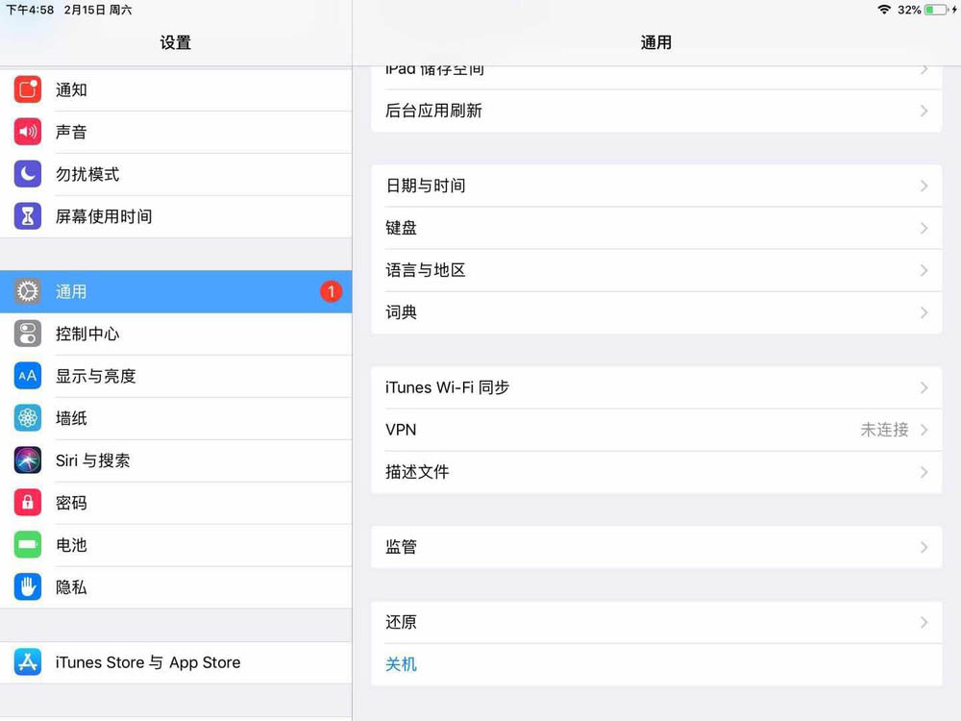The width and height of the screenshot is (961, 721).
Task: Open the Siri 与搜索 icon
Action: click(28, 461)
